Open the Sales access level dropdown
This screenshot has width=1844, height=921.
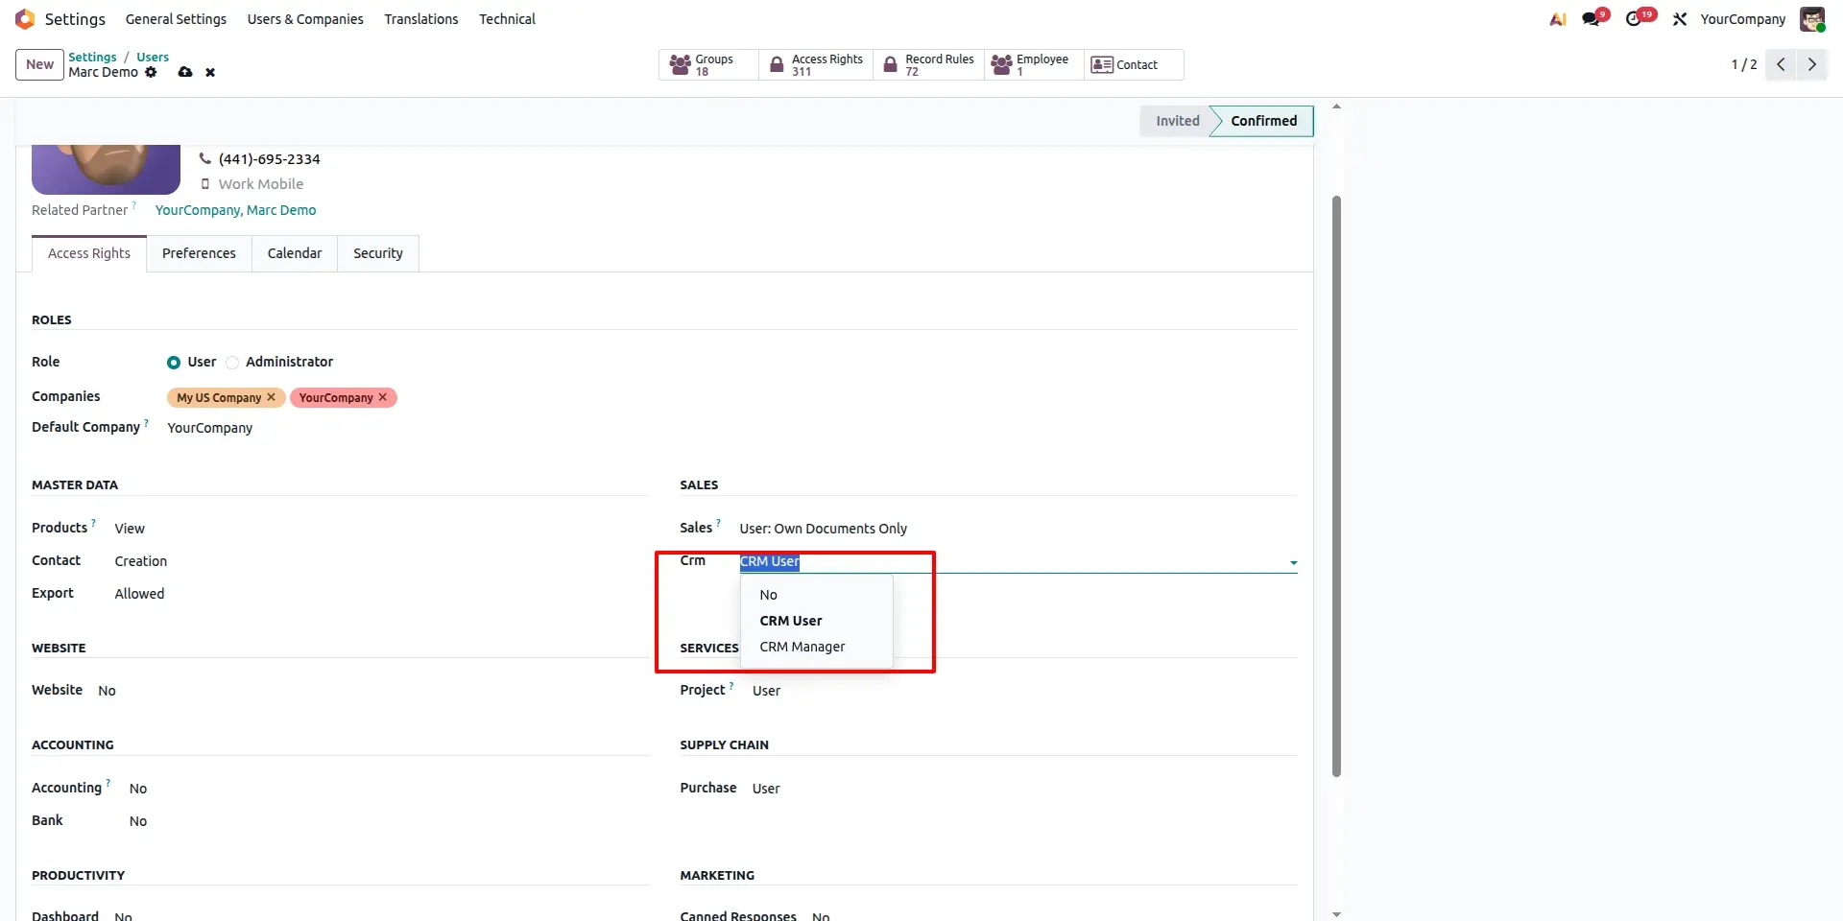point(1018,529)
